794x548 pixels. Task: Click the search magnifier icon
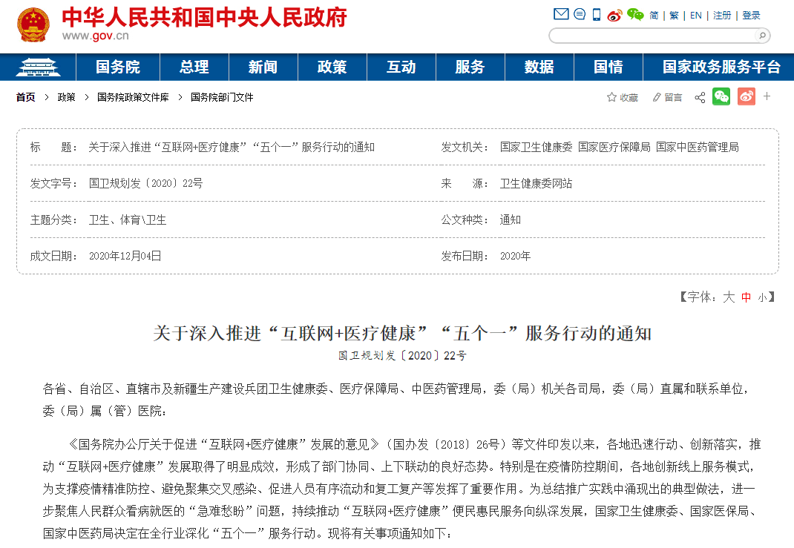[x=761, y=36]
